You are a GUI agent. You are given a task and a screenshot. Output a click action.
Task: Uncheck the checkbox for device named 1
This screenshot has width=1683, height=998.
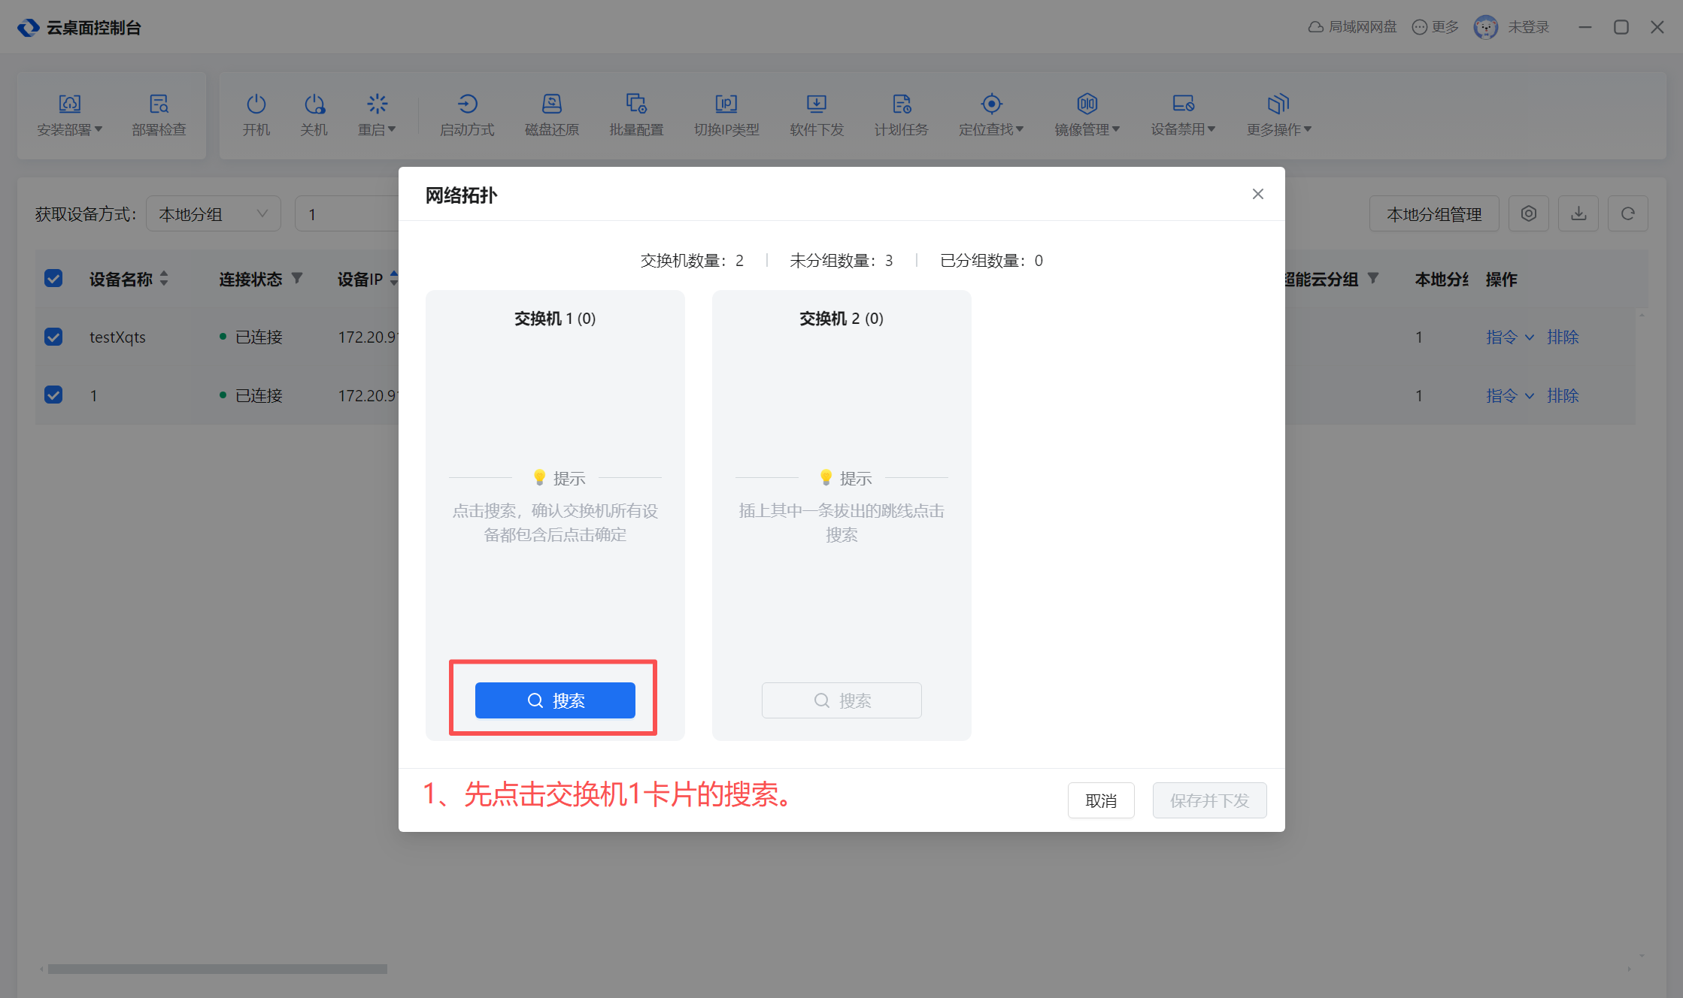coord(53,395)
